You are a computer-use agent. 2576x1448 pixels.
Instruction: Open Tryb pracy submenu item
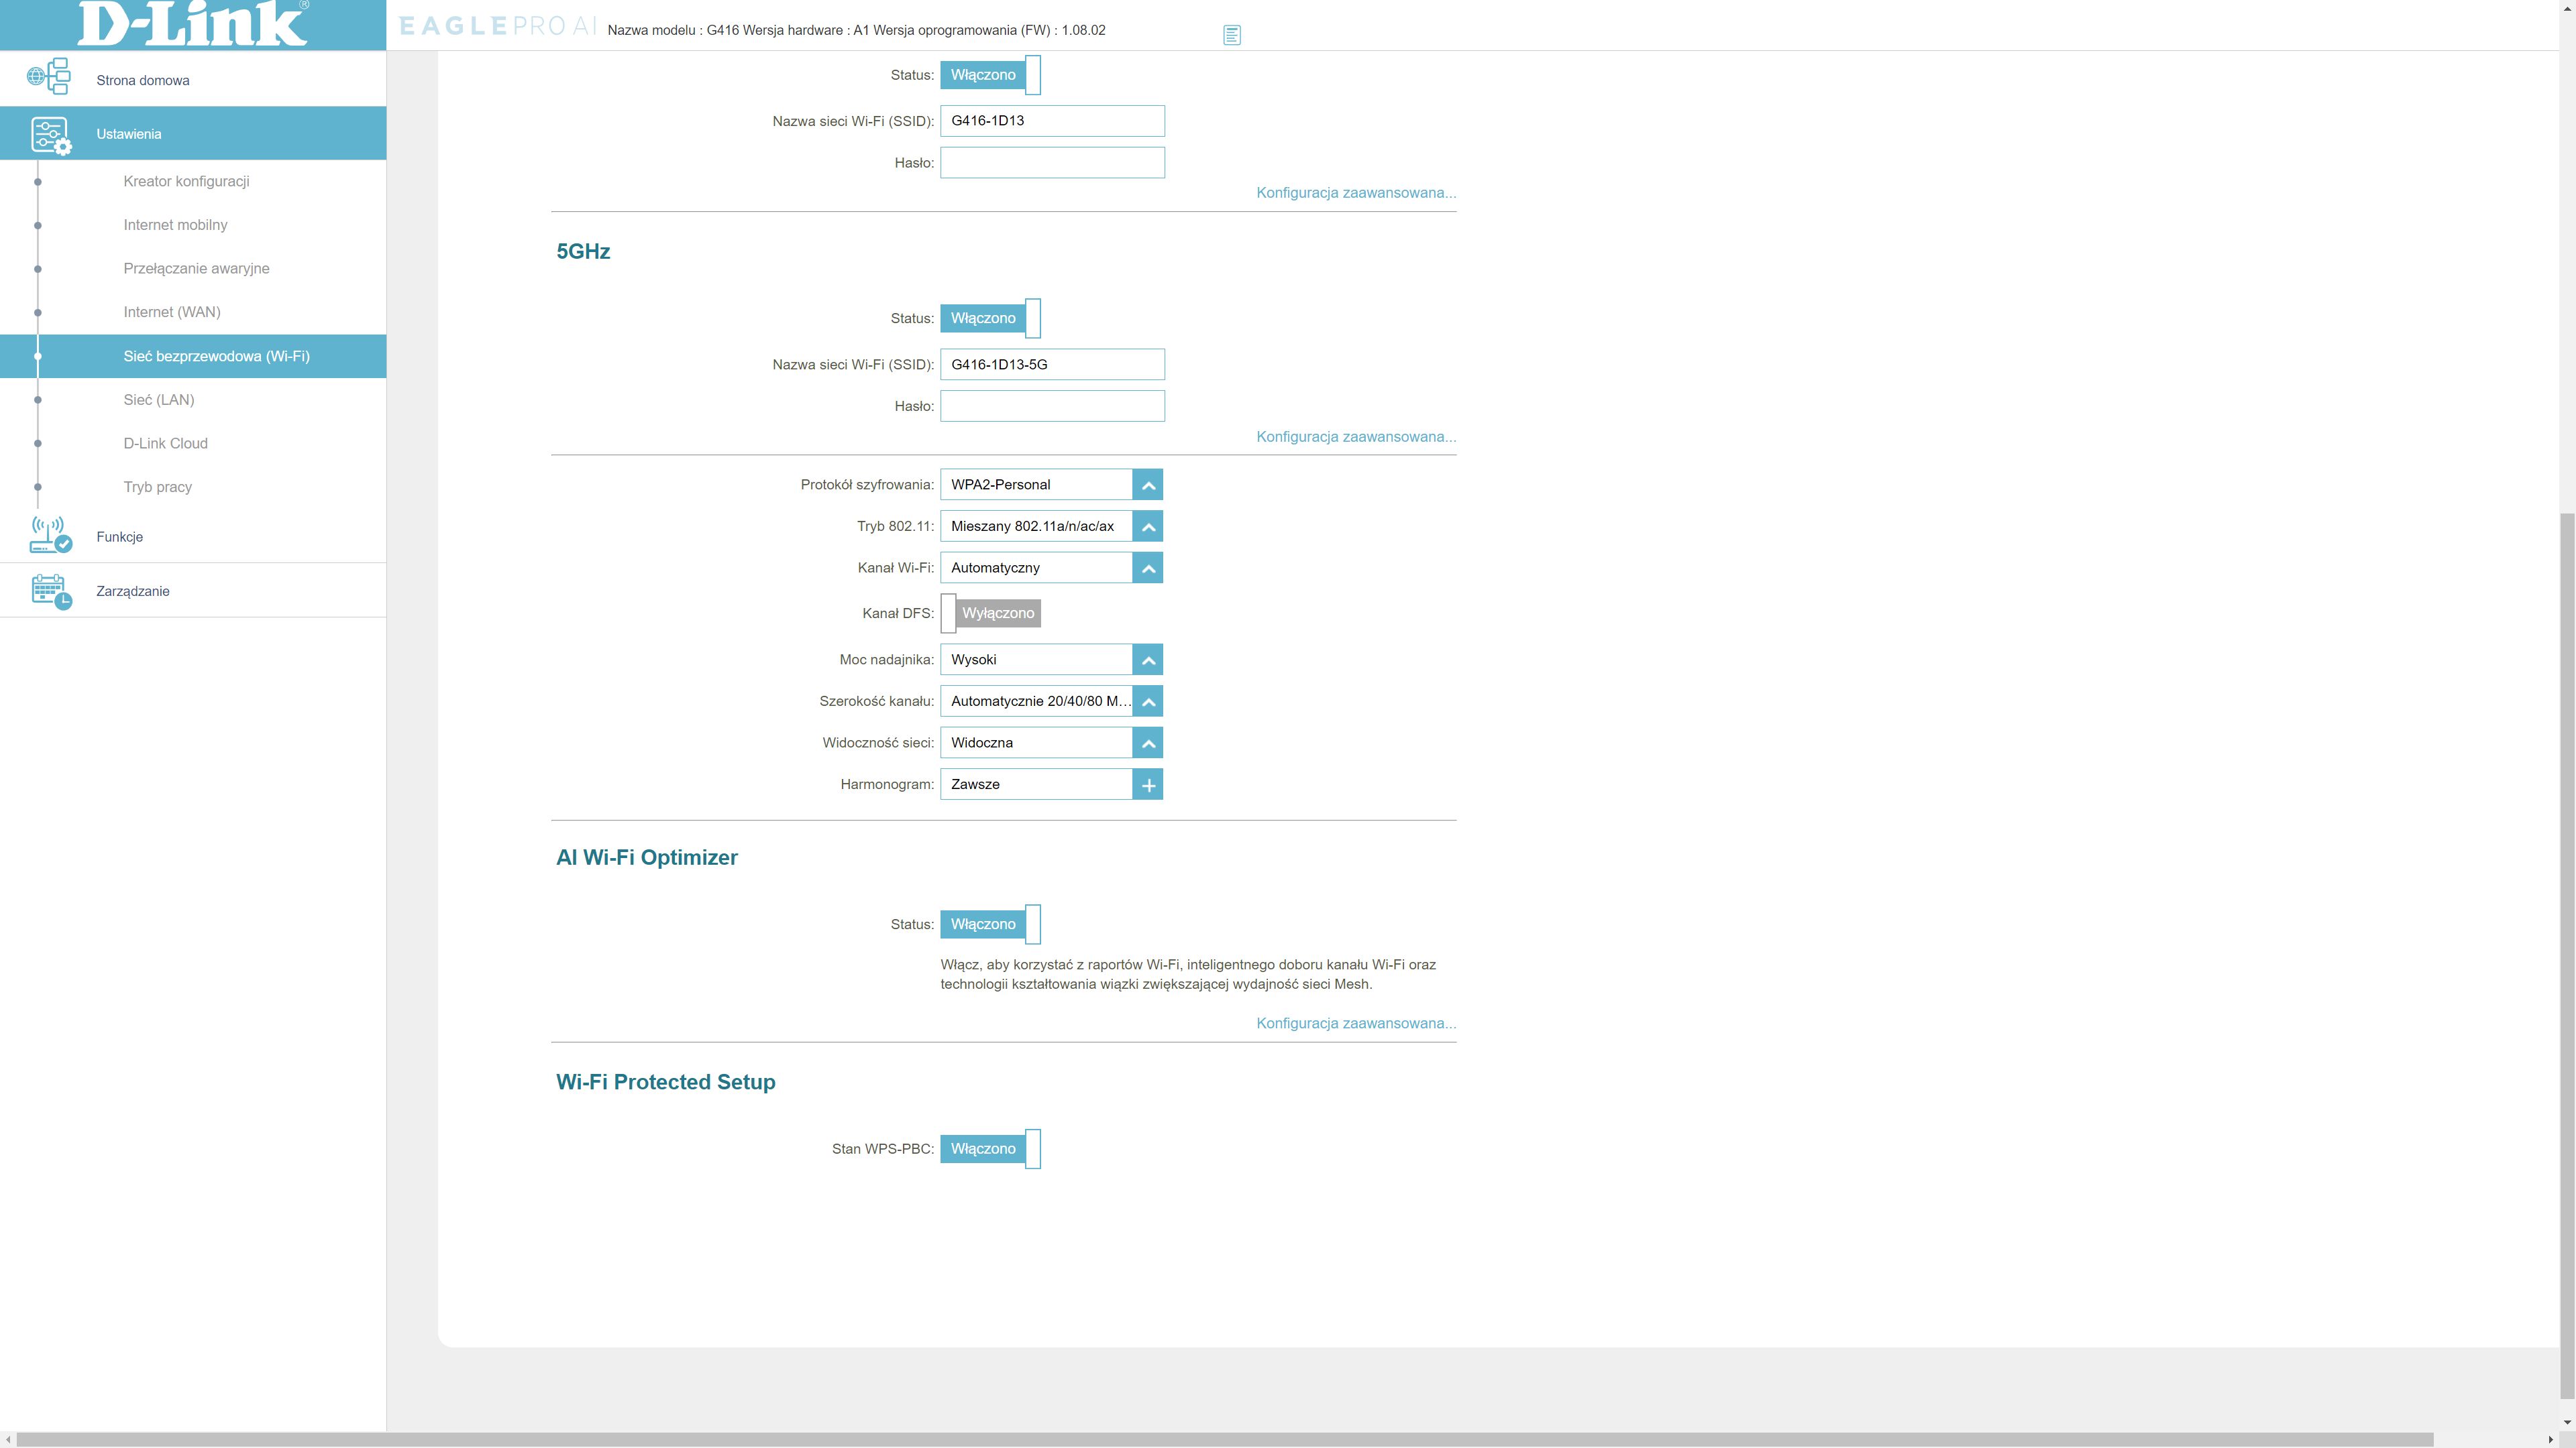tap(157, 487)
